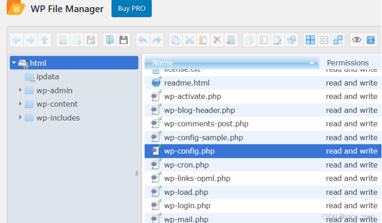The image size is (382, 223).
Task: Click the resize and rotate image icon
Action: (291, 40)
